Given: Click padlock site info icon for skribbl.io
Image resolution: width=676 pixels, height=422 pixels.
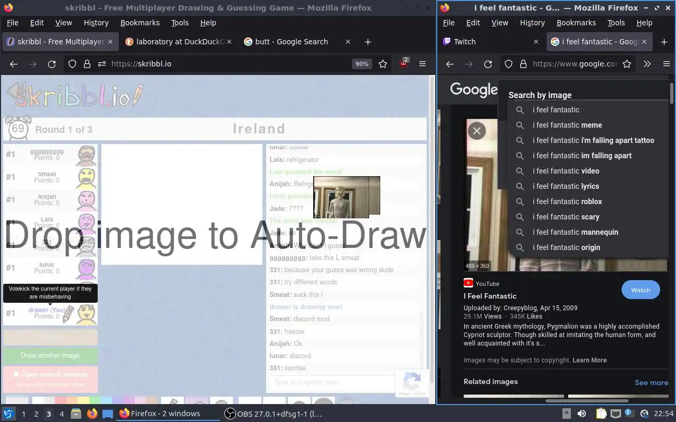Looking at the screenshot, I should point(87,64).
